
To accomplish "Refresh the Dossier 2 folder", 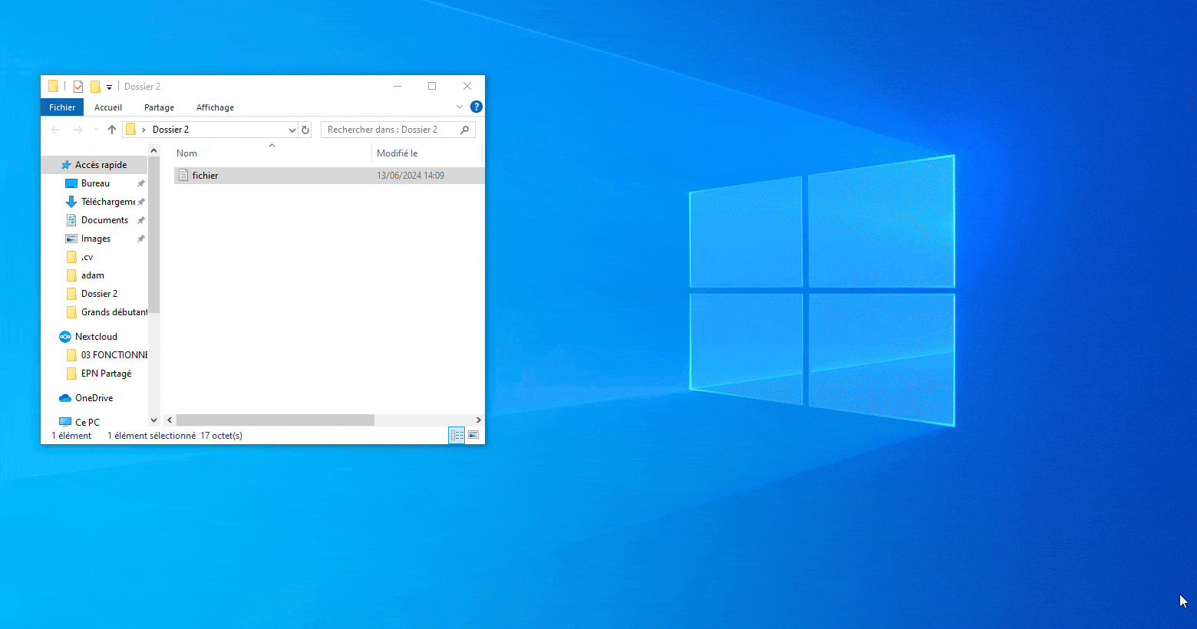I will click(x=305, y=130).
